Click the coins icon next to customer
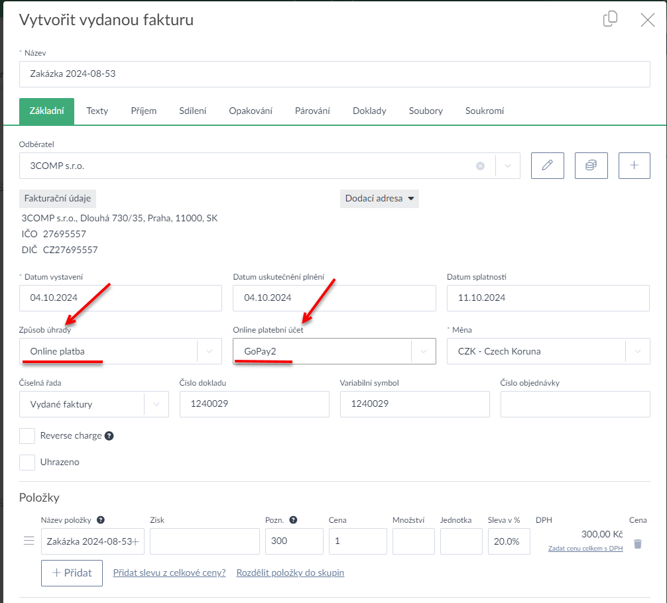667x603 pixels. point(591,166)
